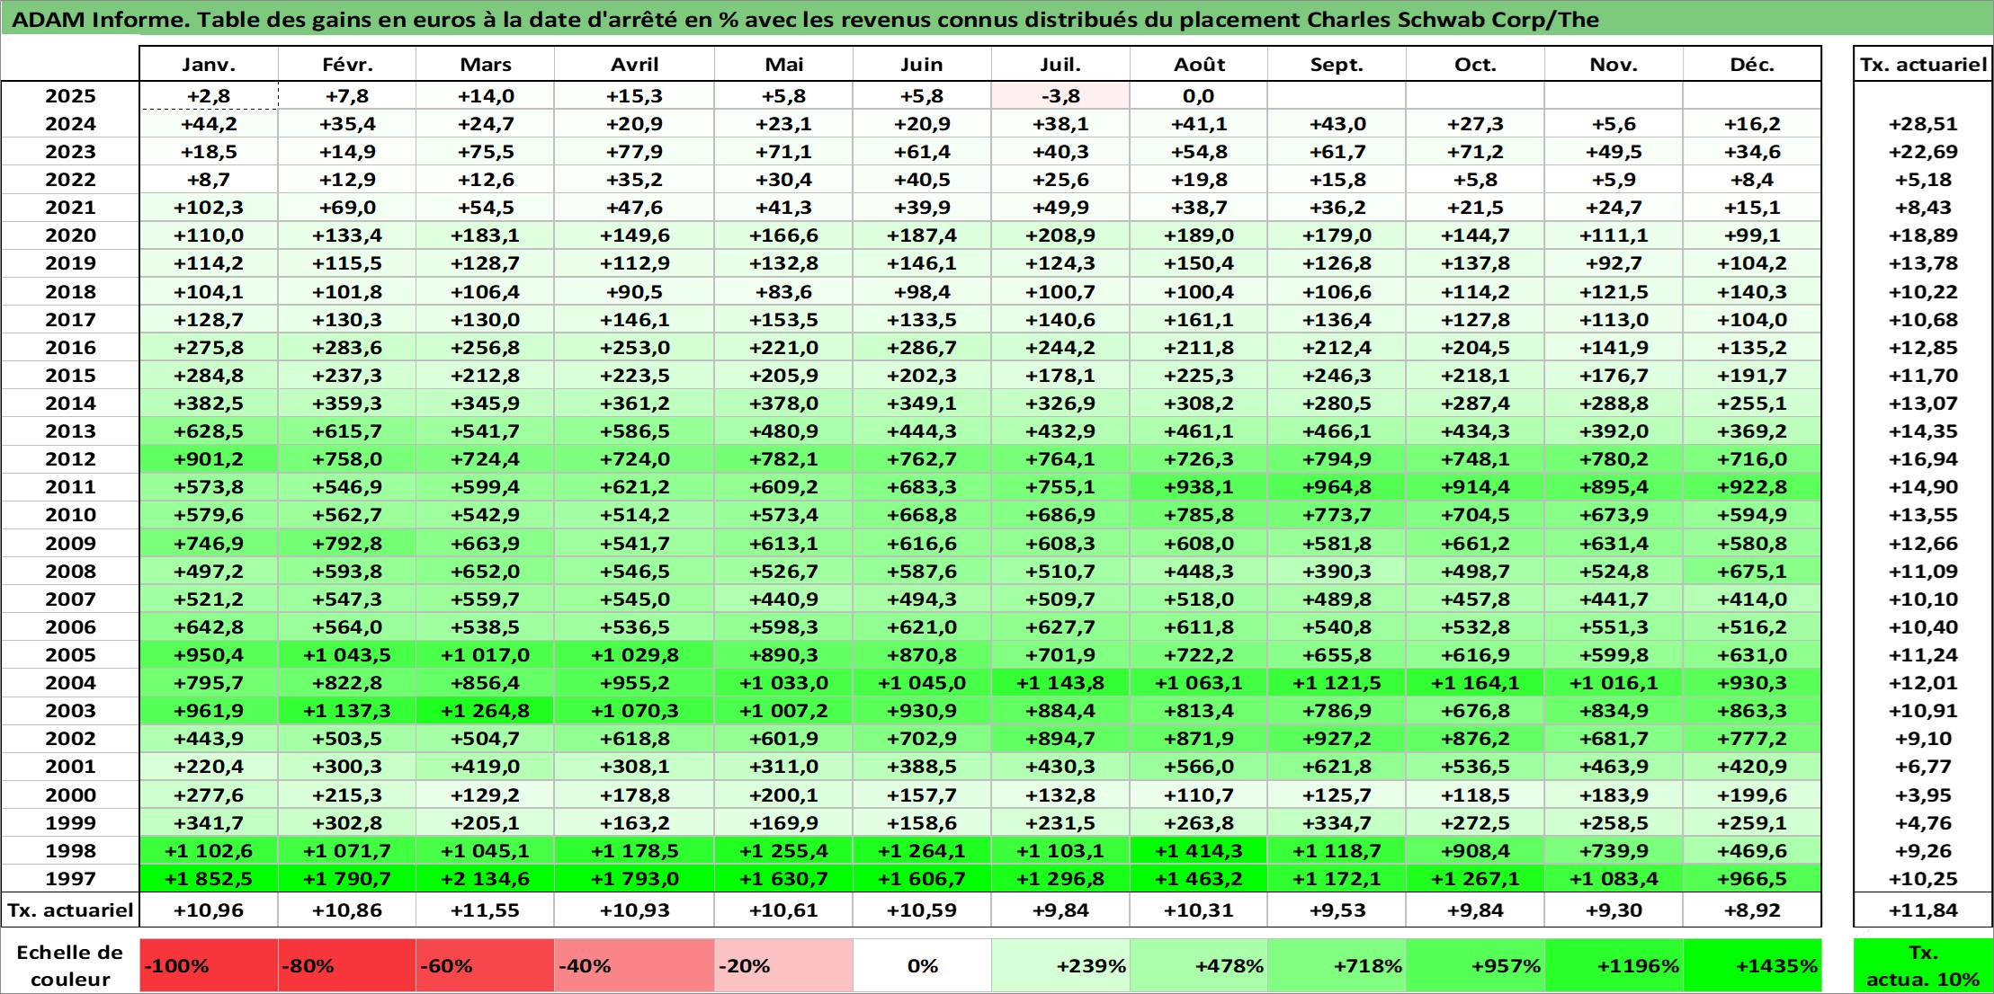1994x994 pixels.
Task: Select the Déc. column header
Action: tap(1752, 64)
